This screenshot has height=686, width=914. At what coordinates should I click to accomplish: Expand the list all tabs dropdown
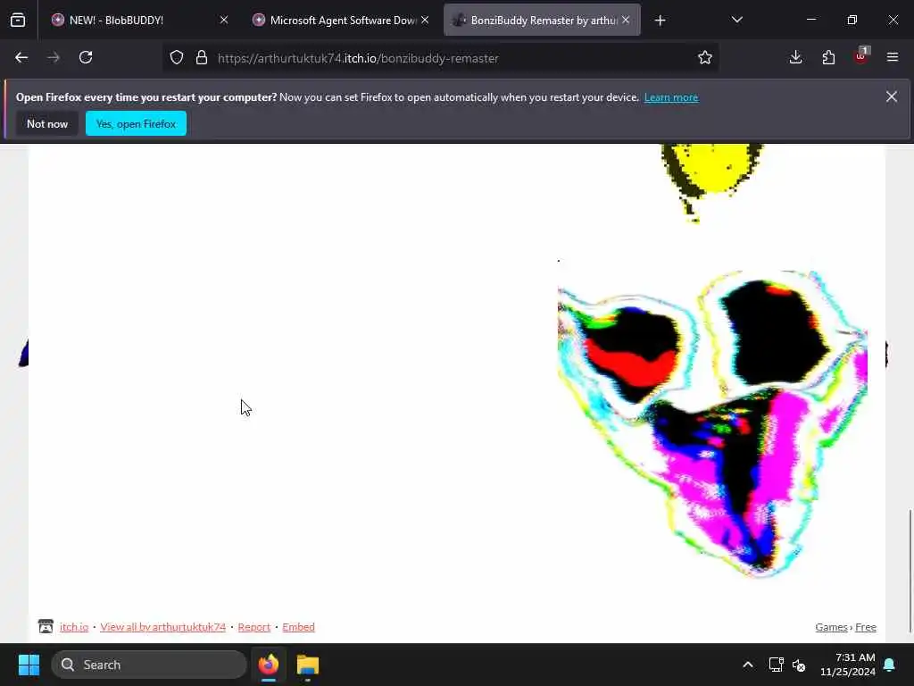tap(736, 21)
